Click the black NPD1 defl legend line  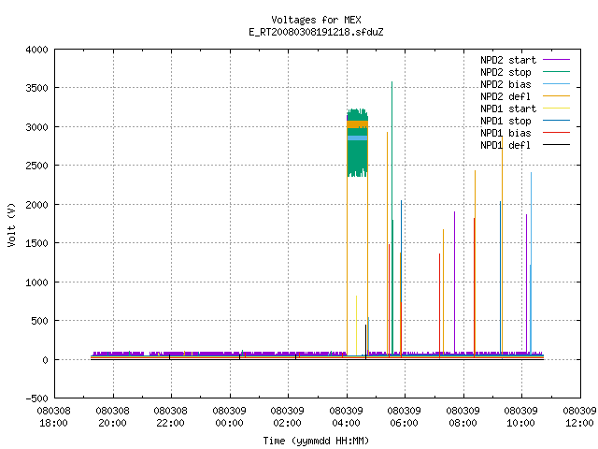pos(556,145)
